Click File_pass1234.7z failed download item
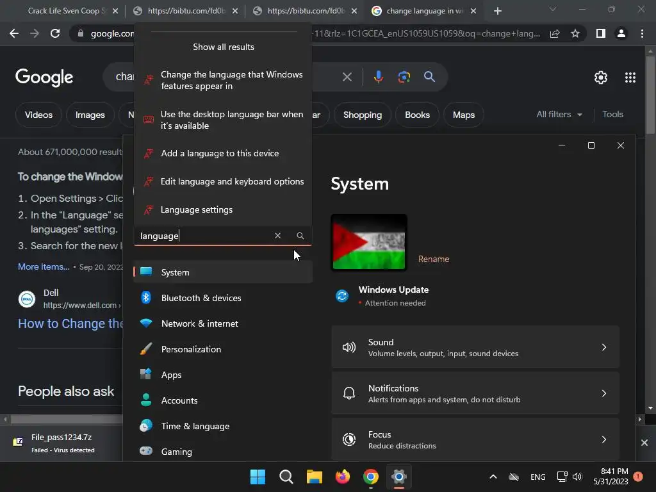 (x=63, y=443)
